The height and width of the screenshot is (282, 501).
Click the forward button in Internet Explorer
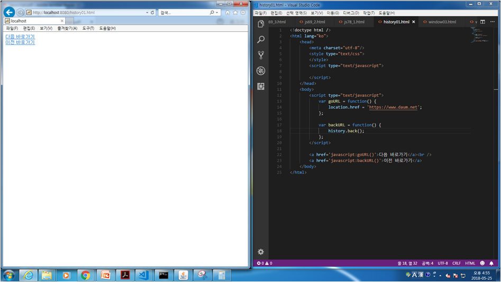pos(20,12)
